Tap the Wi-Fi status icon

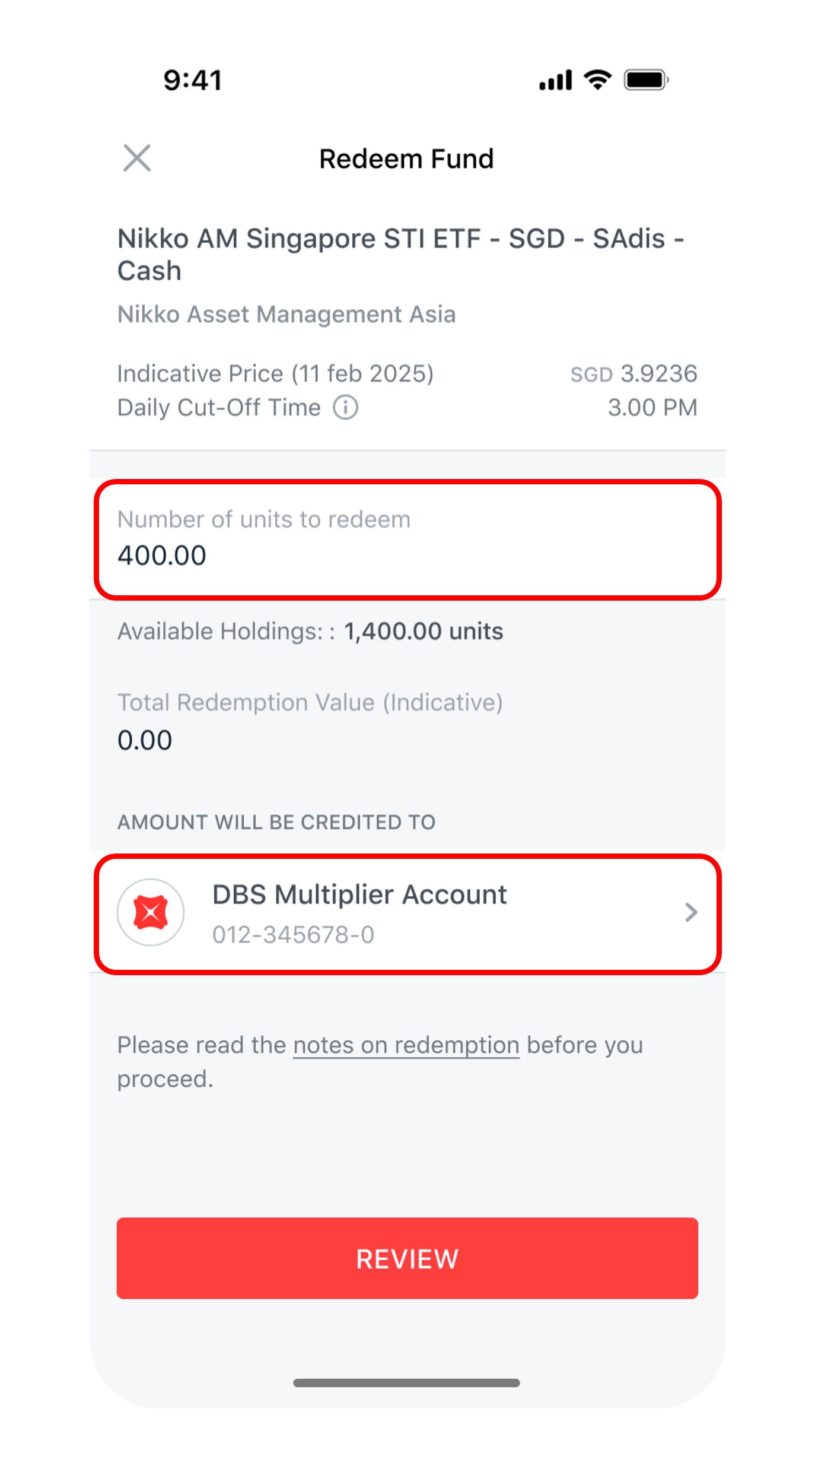pos(597,80)
